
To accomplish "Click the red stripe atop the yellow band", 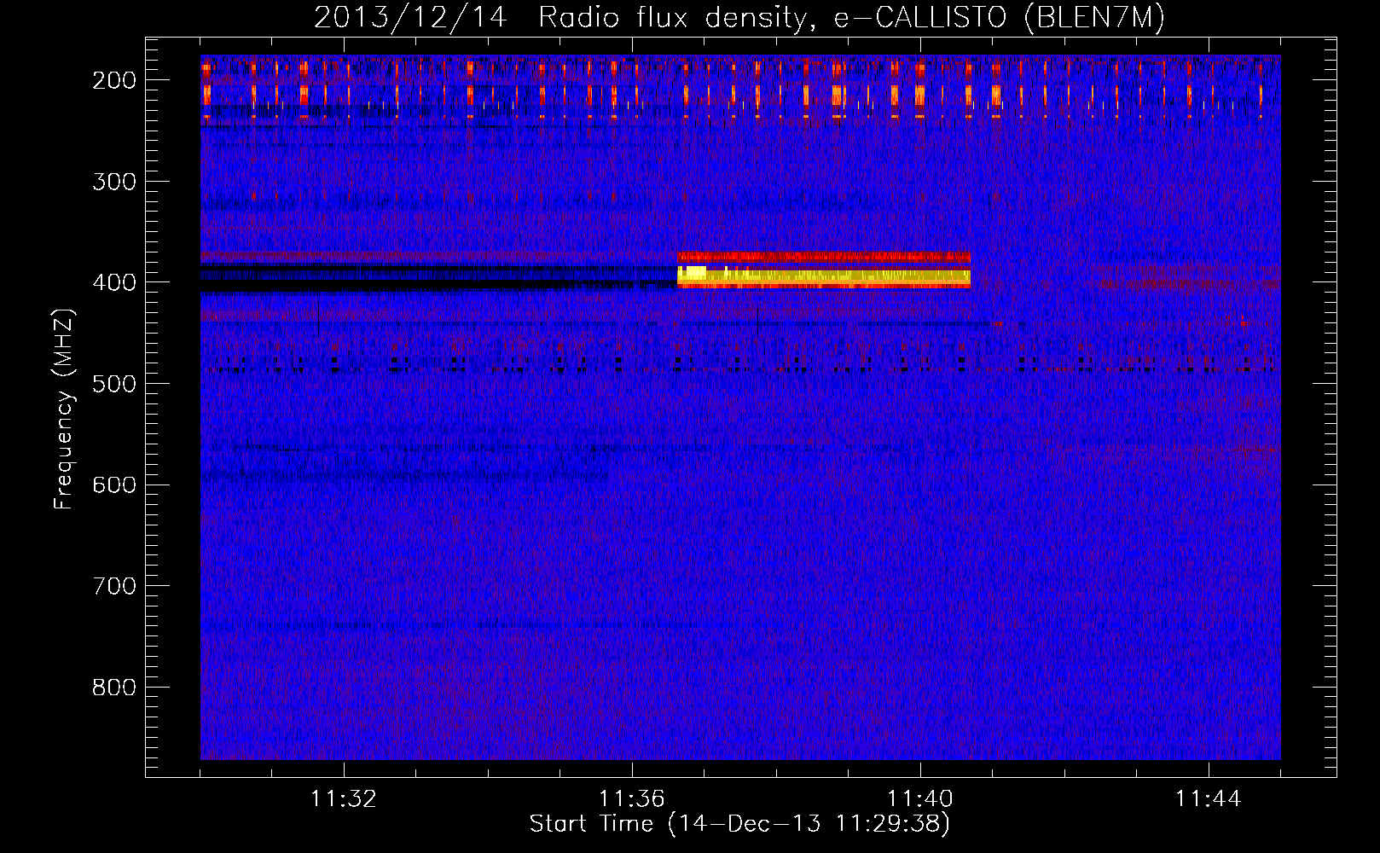I will (x=823, y=257).
